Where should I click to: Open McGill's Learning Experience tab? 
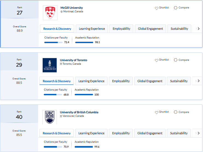coord(92,29)
